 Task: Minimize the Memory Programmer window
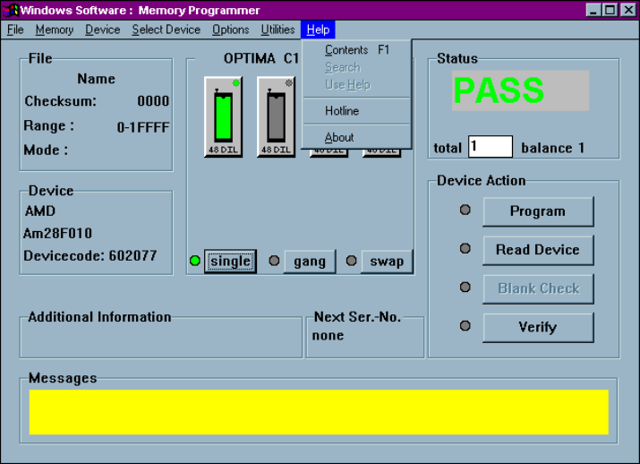pyautogui.click(x=593, y=10)
